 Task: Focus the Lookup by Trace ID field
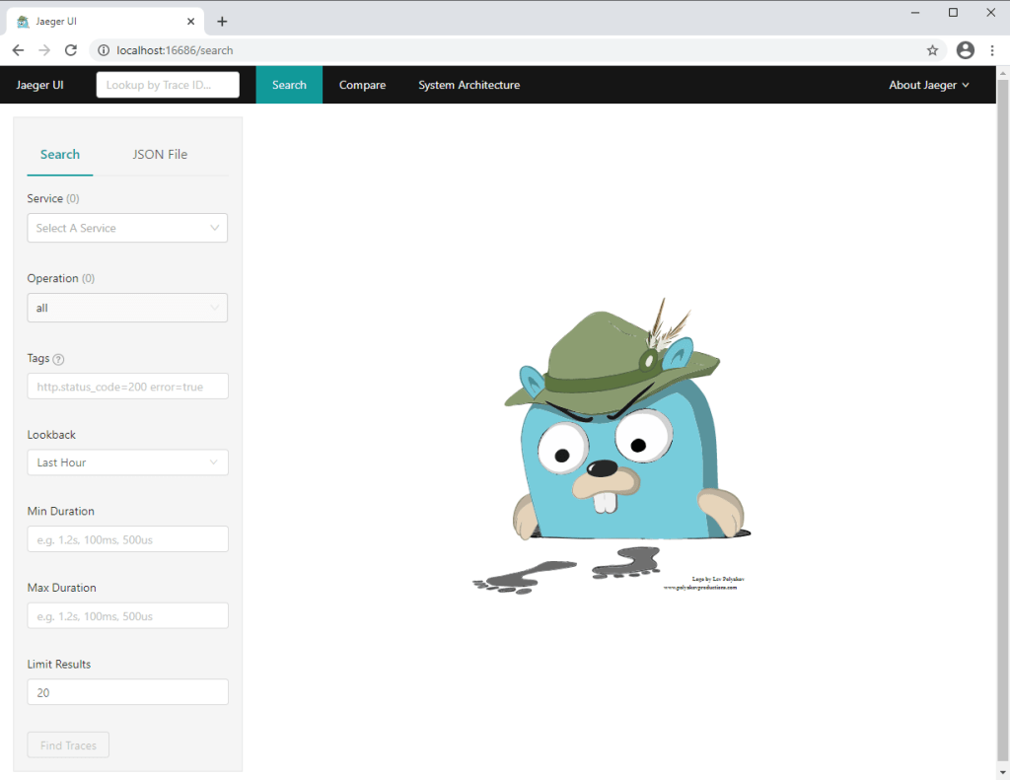tap(168, 85)
